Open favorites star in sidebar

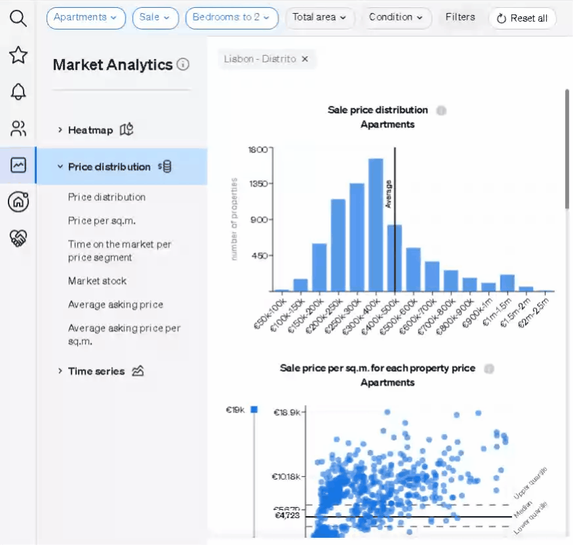tap(18, 55)
